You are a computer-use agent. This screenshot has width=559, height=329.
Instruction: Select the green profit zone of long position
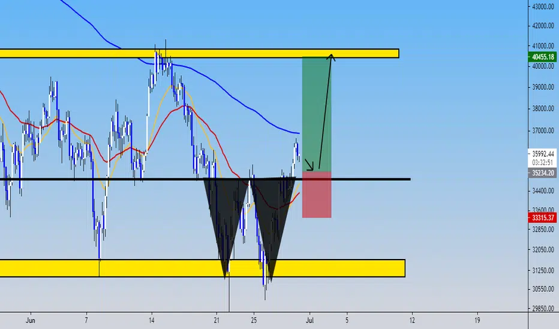pos(317,114)
